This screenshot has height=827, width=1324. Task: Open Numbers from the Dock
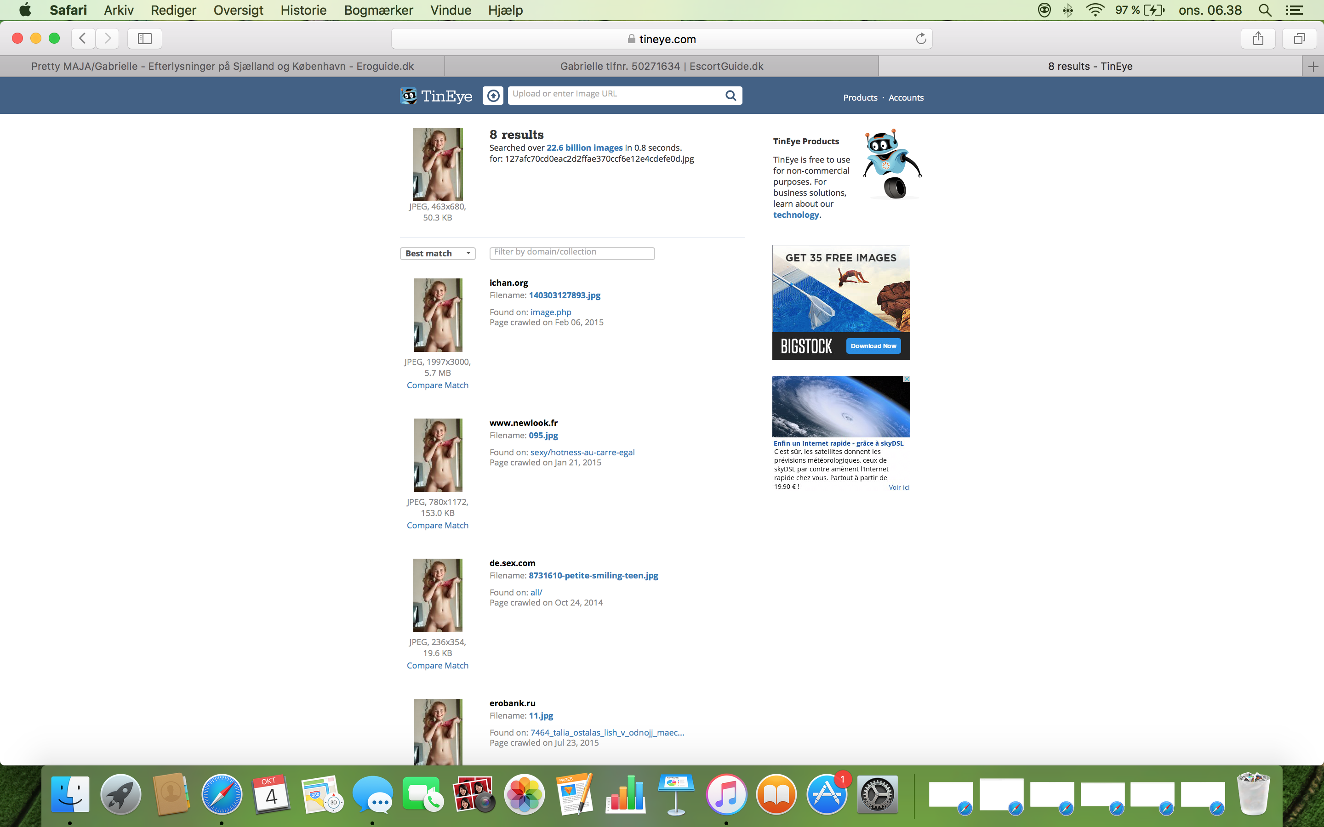(625, 794)
